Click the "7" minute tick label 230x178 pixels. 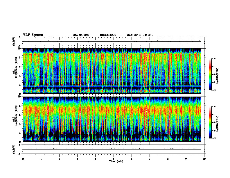pyautogui.click(x=150, y=159)
